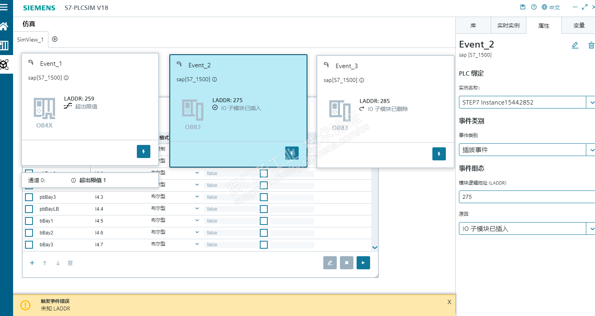The image size is (595, 316).
Task: Expand the 布尔型 format dropdown for pbBayLB
Action: pyautogui.click(x=197, y=209)
